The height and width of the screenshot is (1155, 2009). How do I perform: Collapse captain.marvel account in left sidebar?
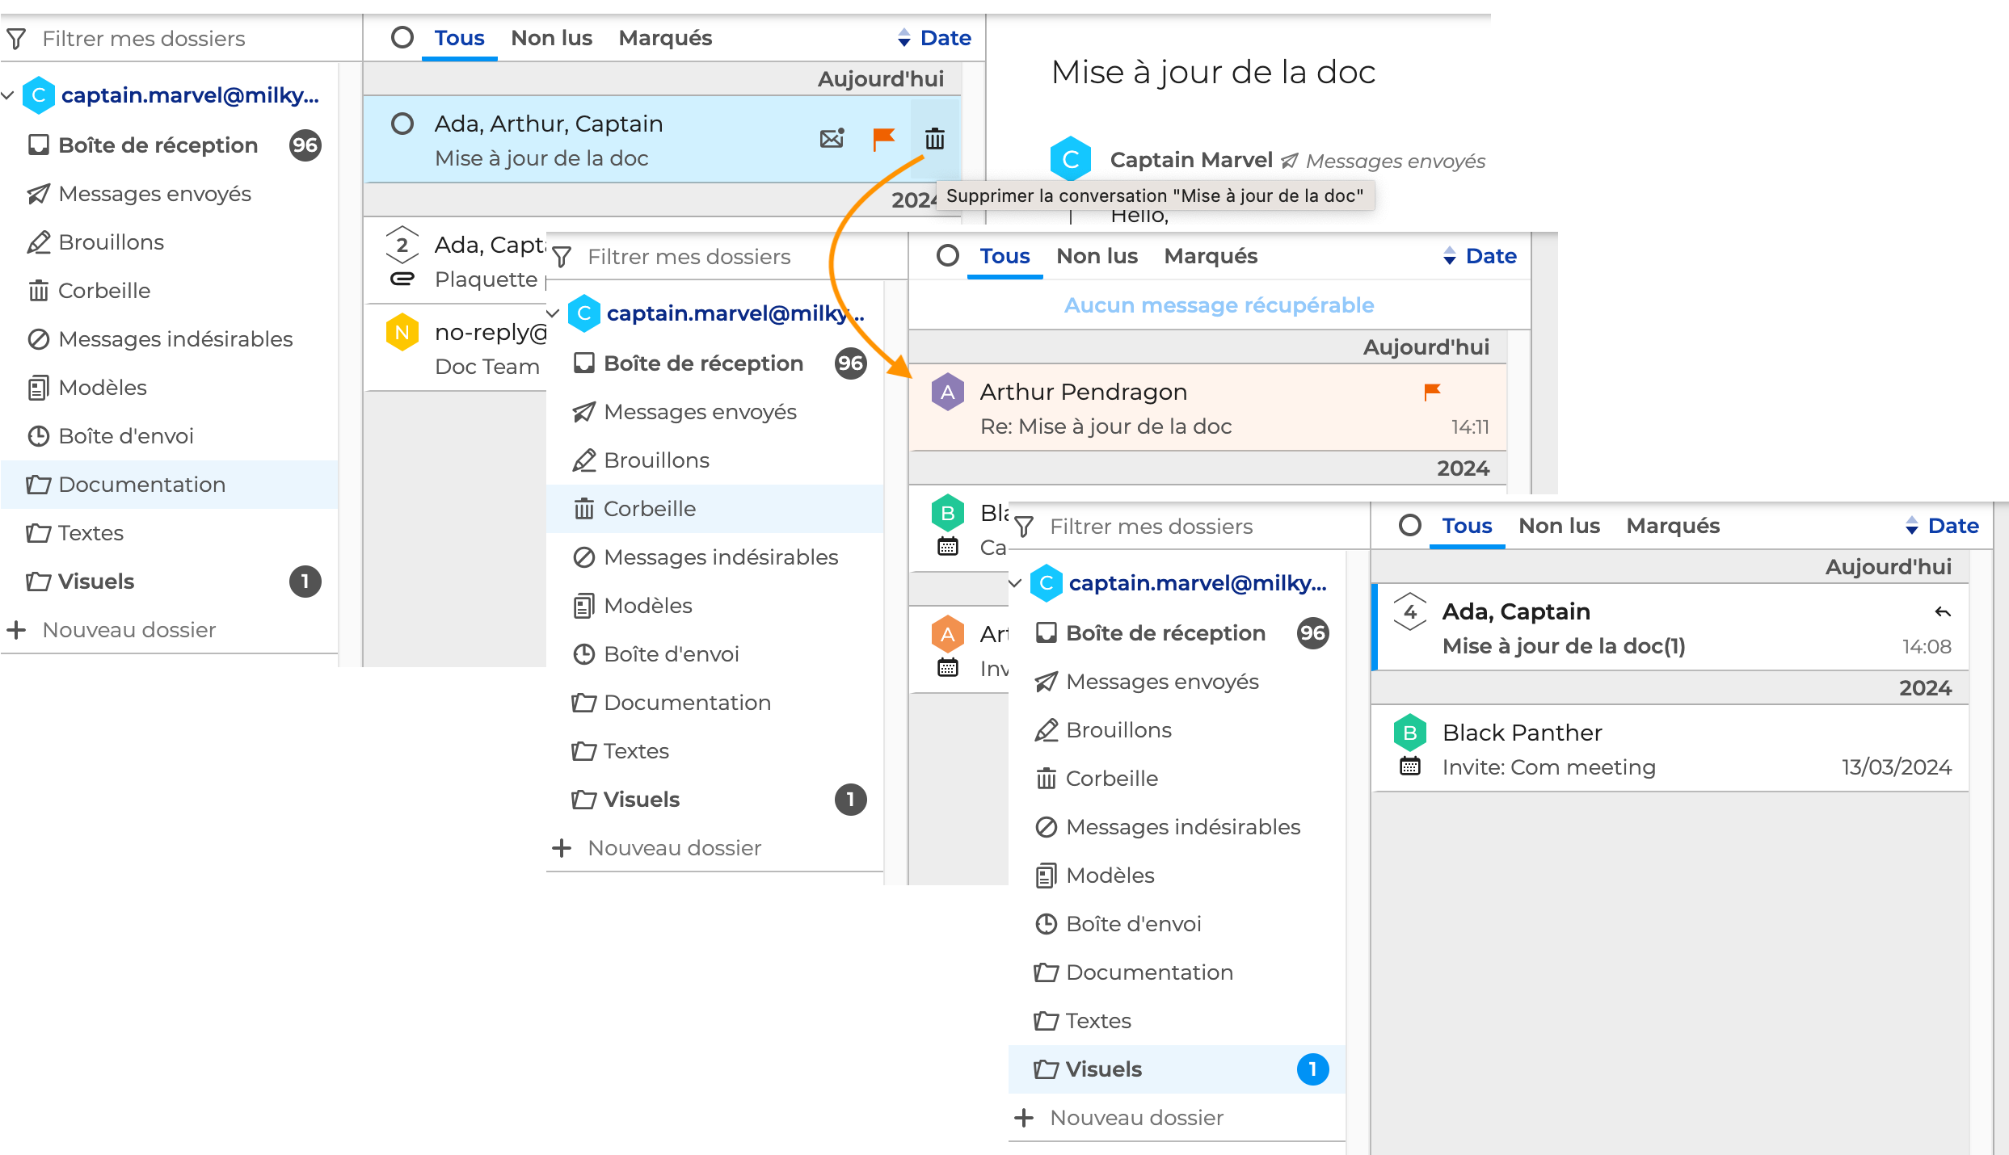click(8, 95)
